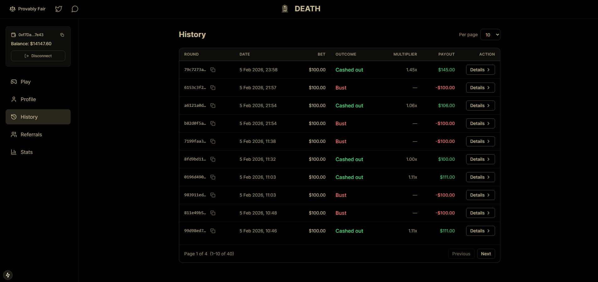
Task: Copy round ID 79c7273a
Action: coord(213,70)
